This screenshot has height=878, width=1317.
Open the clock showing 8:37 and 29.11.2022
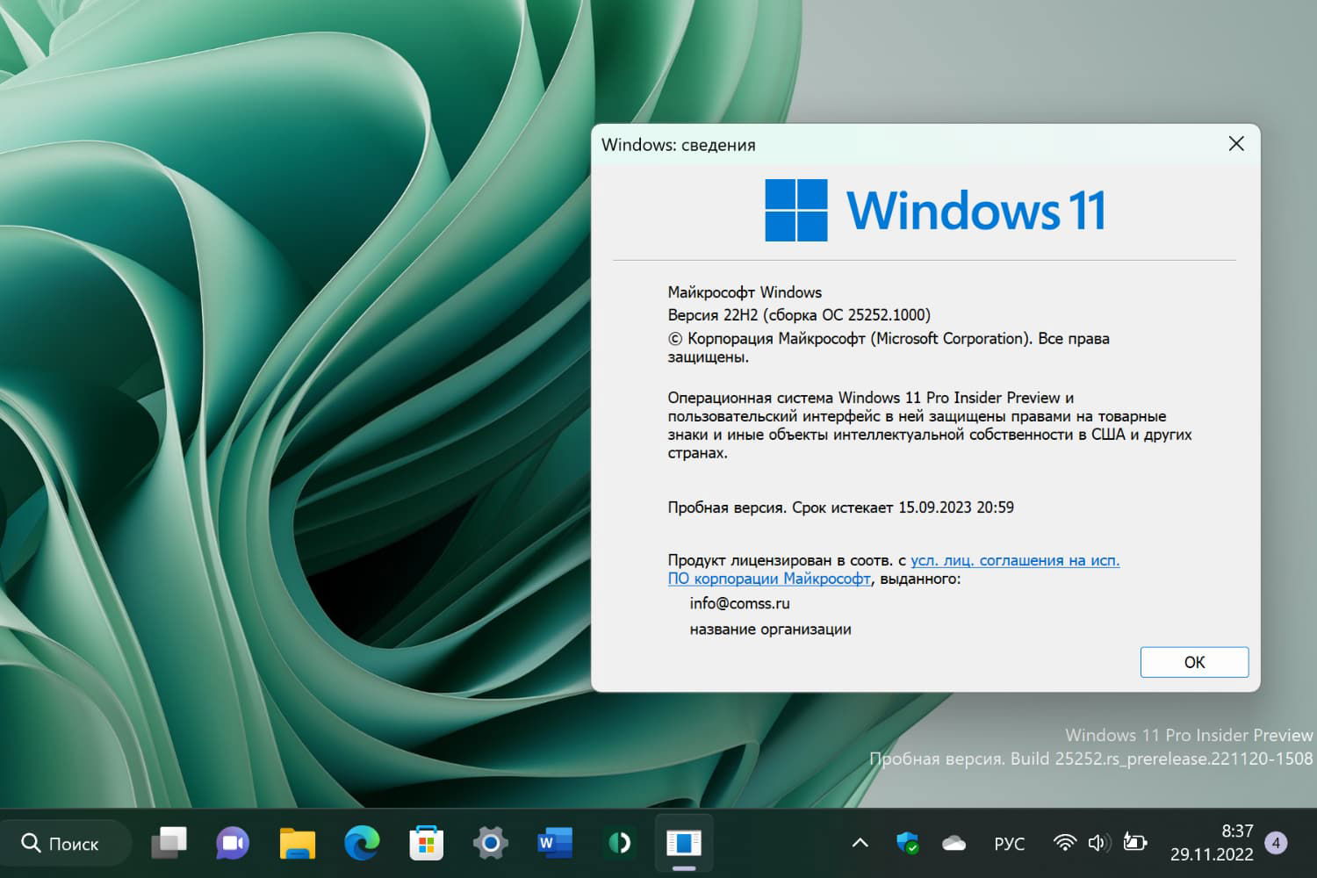tap(1212, 843)
